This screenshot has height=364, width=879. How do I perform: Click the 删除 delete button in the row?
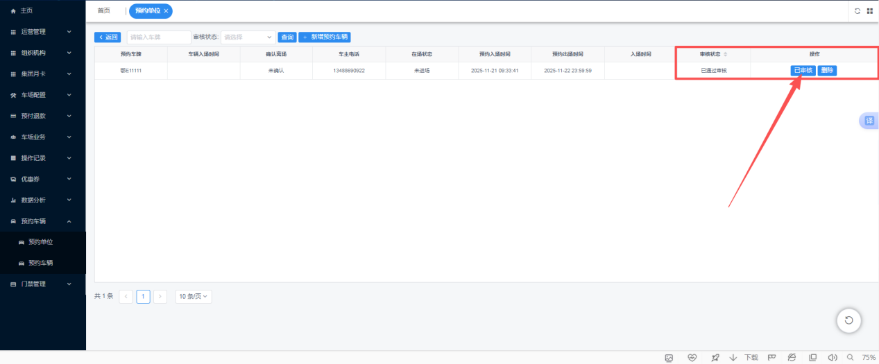827,71
